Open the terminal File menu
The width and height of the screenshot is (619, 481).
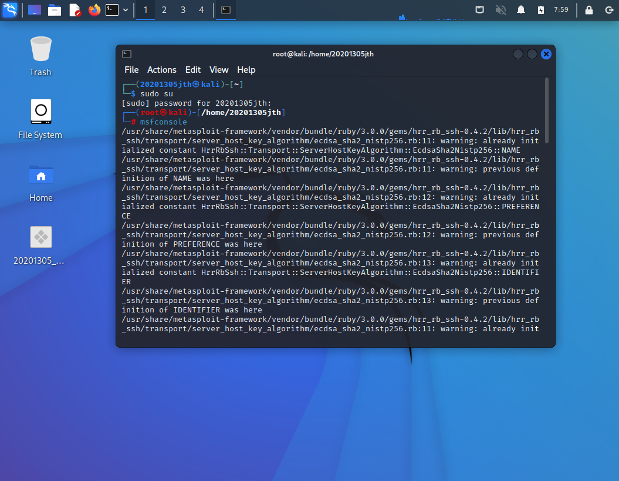(131, 70)
